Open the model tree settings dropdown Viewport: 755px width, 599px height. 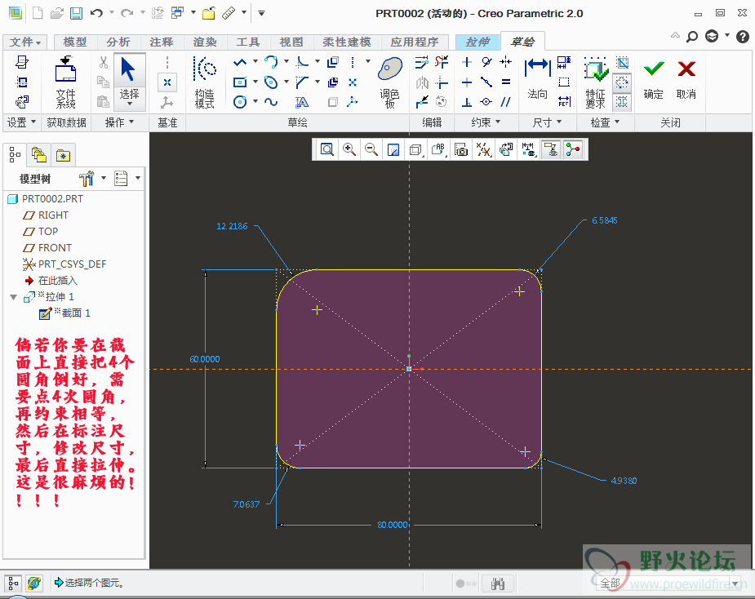[x=104, y=178]
